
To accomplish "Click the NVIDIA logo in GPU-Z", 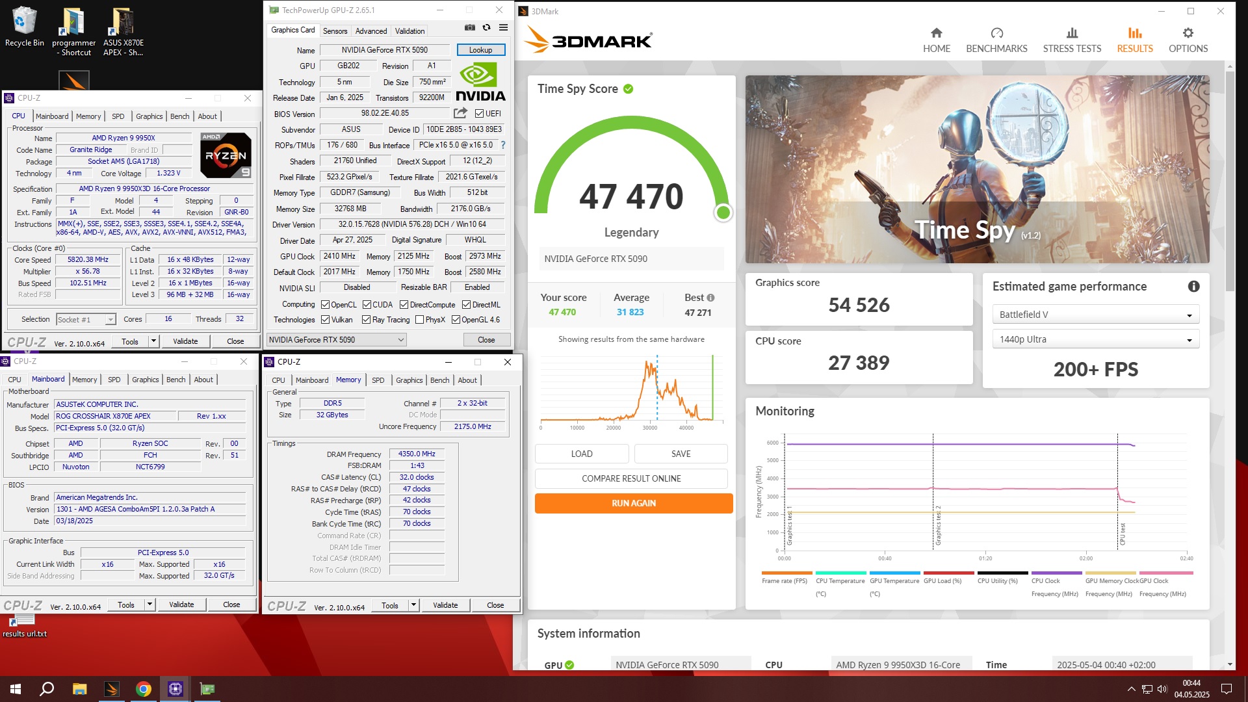I will (480, 82).
